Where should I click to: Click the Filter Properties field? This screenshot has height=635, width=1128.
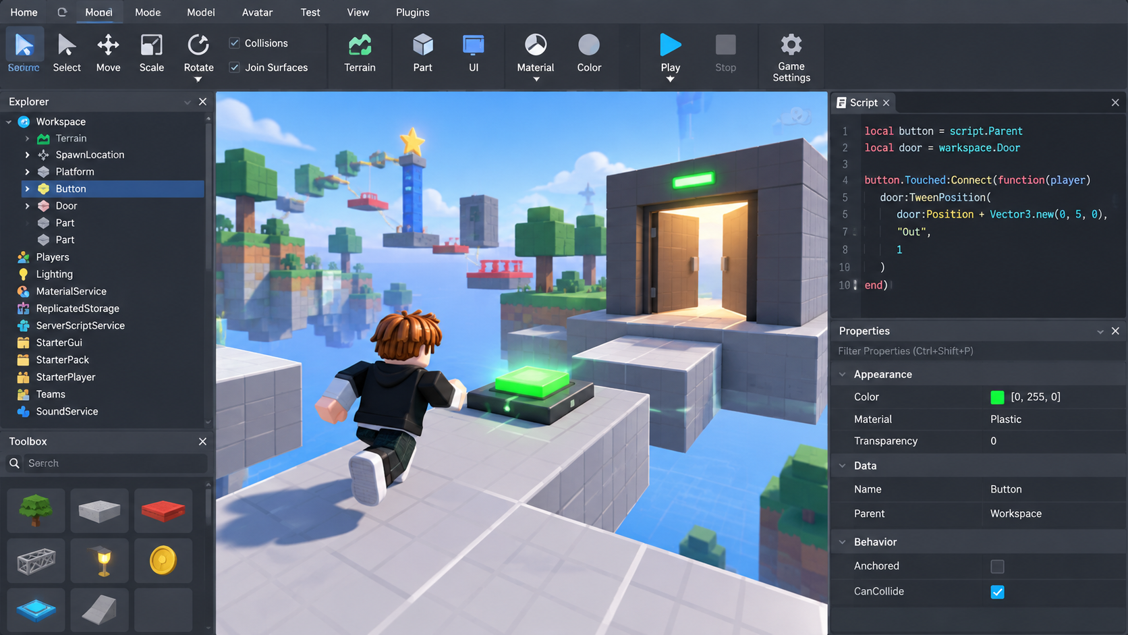pyautogui.click(x=978, y=351)
